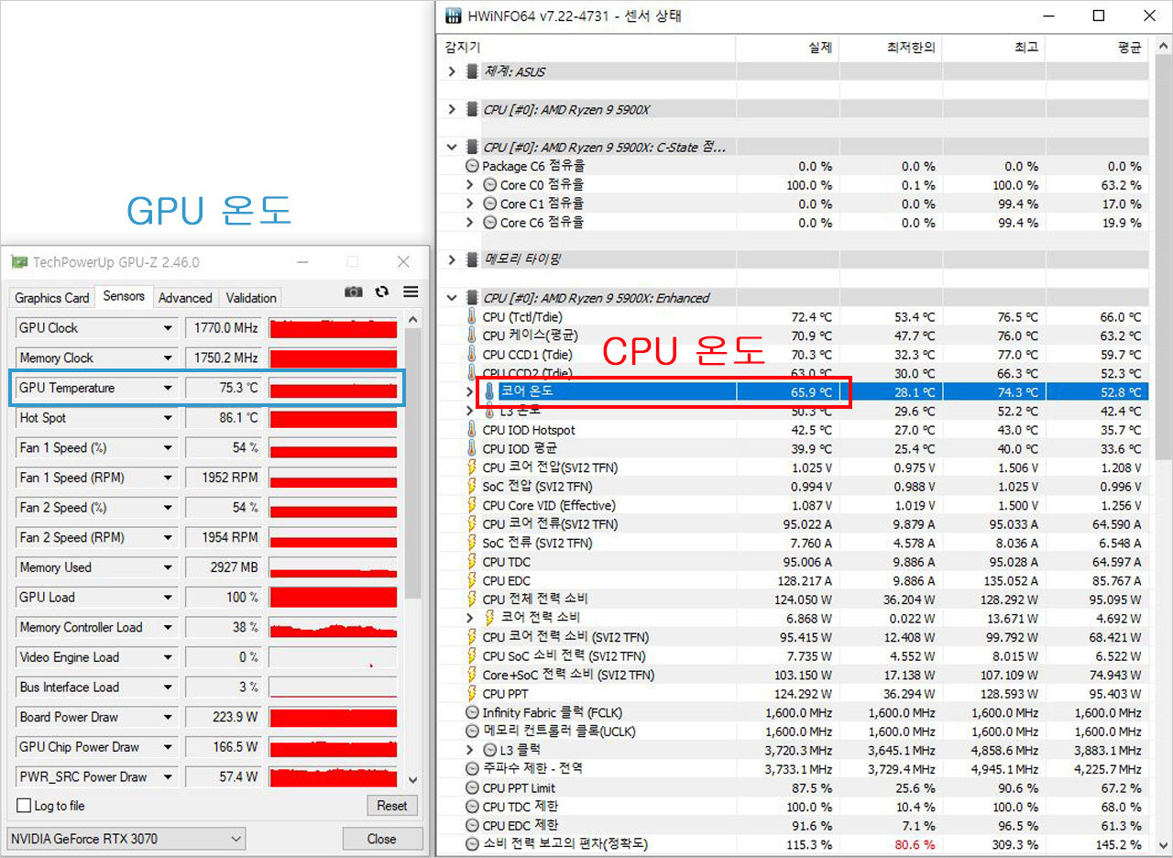Click the CPU PPT lightning bolt icon
The height and width of the screenshot is (858, 1173).
(473, 694)
